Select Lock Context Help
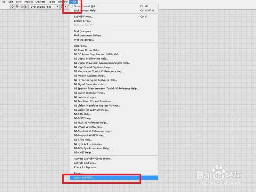Image resolution: width=256 pixels, height=192 pixels. tap(114, 11)
